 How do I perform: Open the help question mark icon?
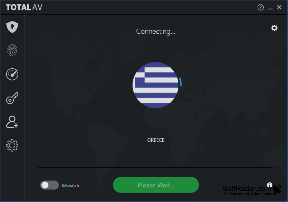coord(260,7)
